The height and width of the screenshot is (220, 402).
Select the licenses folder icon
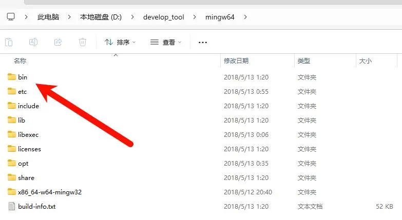(x=11, y=149)
